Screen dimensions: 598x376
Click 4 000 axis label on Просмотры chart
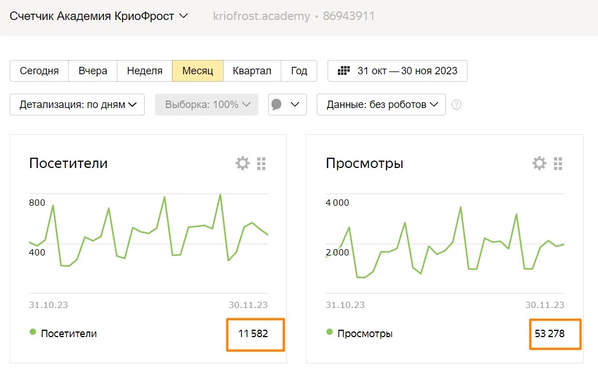tap(337, 202)
